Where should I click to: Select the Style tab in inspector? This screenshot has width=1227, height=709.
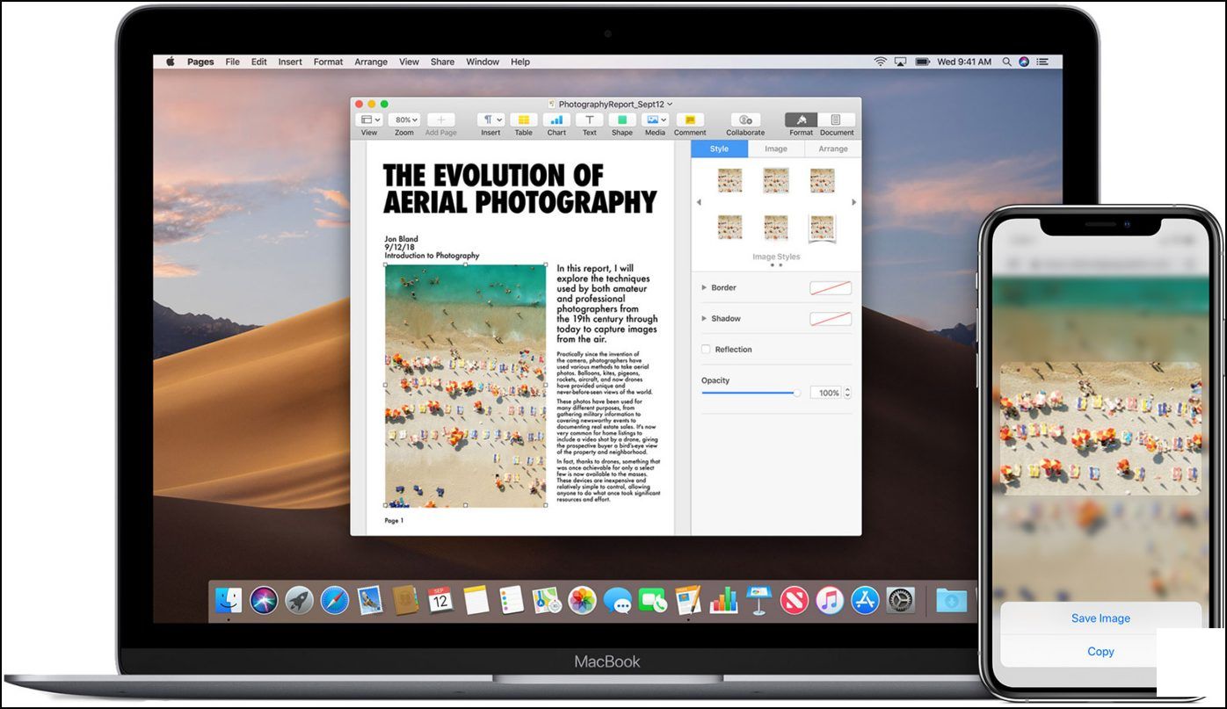point(719,148)
